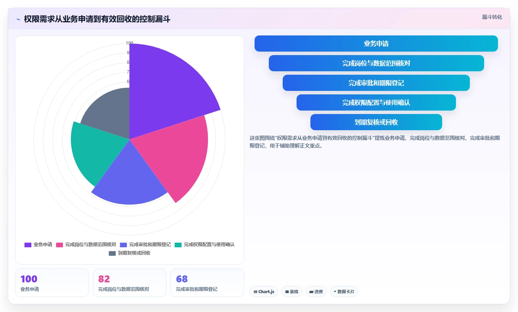Image resolution: width=518 pixels, height=312 pixels.
Task: Click the 100 axis label on chart
Action: click(x=129, y=43)
